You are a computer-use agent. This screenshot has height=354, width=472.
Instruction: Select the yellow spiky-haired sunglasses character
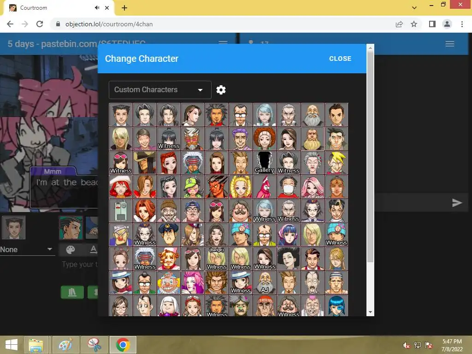(x=336, y=163)
